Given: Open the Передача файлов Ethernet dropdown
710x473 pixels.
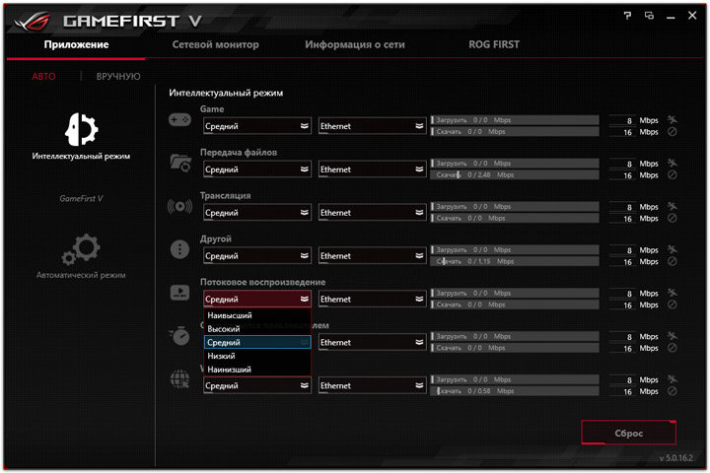Looking at the screenshot, I should (x=372, y=169).
